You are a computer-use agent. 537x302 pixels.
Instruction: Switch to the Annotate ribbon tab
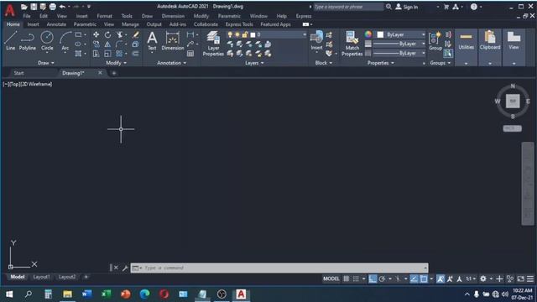tap(56, 24)
